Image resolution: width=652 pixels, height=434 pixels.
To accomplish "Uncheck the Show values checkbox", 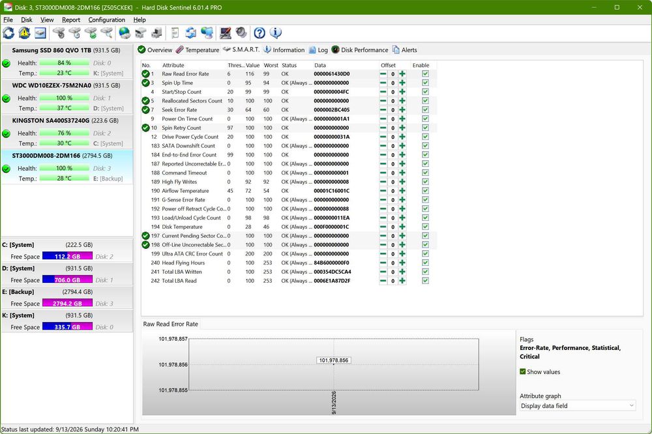I will [x=523, y=371].
